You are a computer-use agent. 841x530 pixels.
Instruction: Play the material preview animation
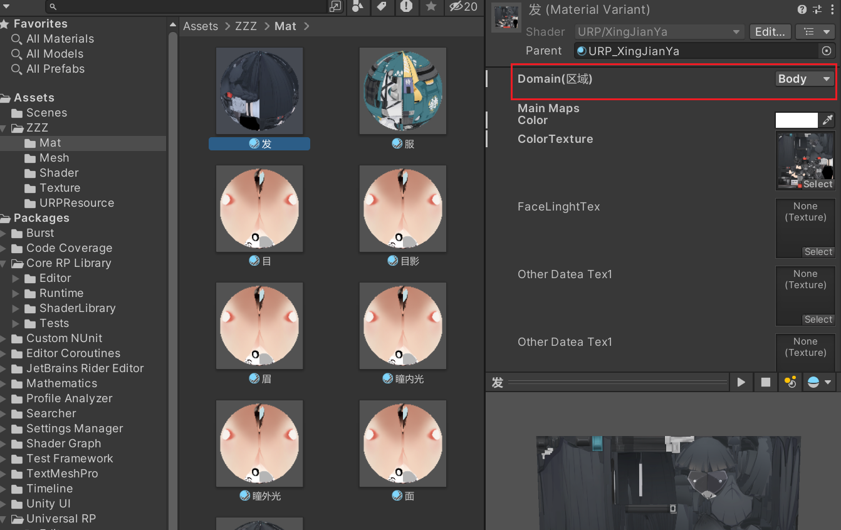pos(741,382)
